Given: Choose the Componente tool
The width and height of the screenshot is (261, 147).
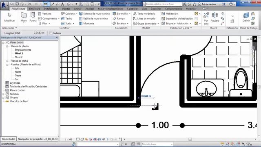Looking at the screenshot, I should (x=47, y=18).
